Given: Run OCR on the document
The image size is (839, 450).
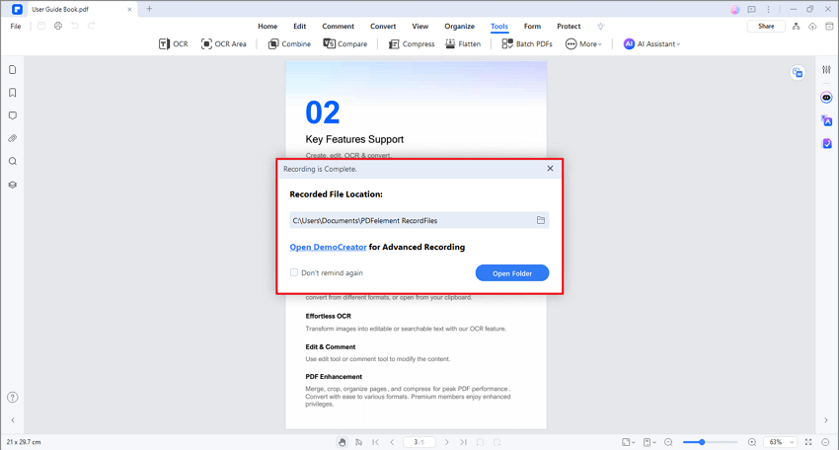Looking at the screenshot, I should coord(174,43).
